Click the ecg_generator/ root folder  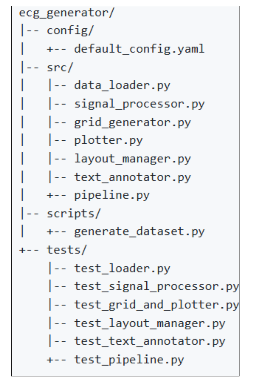click(67, 13)
